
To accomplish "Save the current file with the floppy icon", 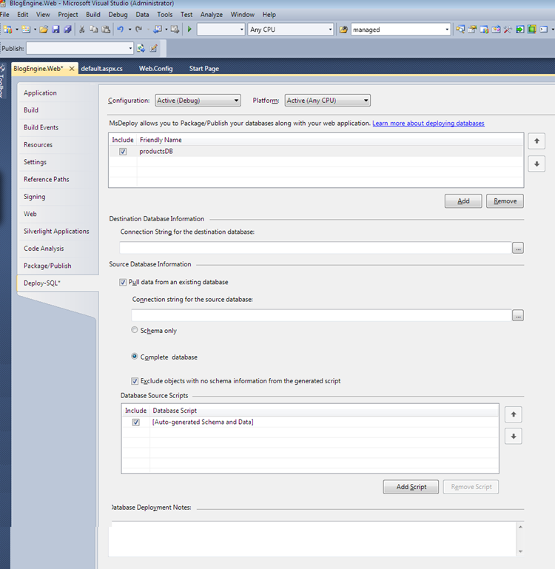I will [55, 30].
